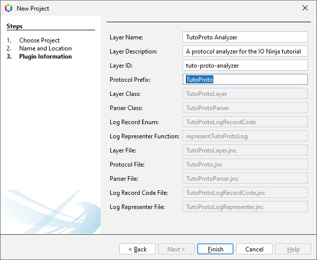The width and height of the screenshot is (317, 260).
Task: Close the New Project dialog
Action: (305, 8)
